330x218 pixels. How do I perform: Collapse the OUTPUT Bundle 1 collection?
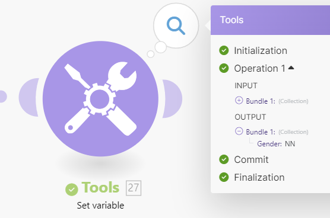[239, 132]
